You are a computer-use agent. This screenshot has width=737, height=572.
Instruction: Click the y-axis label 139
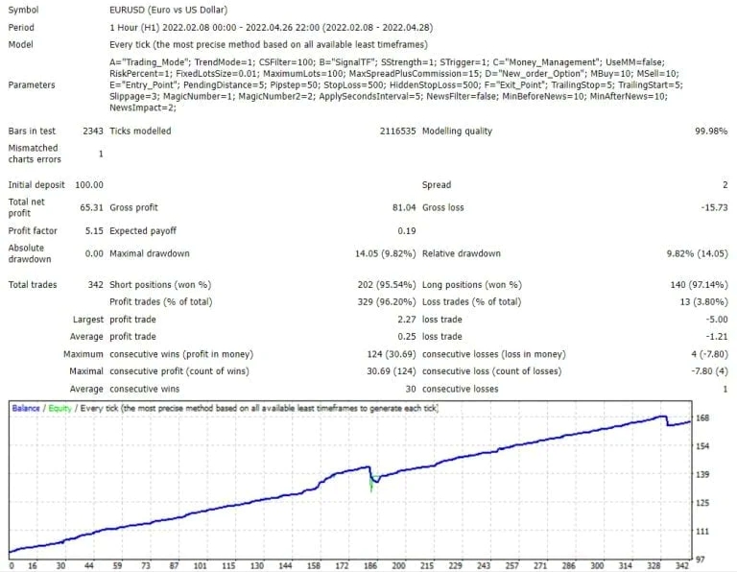pos(702,475)
